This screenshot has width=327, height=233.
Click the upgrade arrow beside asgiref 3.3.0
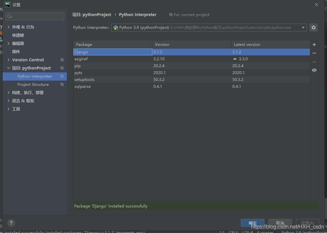(x=235, y=59)
